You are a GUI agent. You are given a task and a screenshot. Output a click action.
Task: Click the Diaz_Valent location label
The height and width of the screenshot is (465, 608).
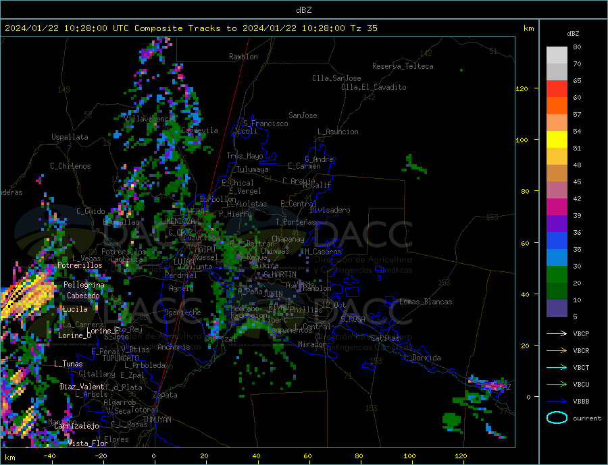pos(82,387)
